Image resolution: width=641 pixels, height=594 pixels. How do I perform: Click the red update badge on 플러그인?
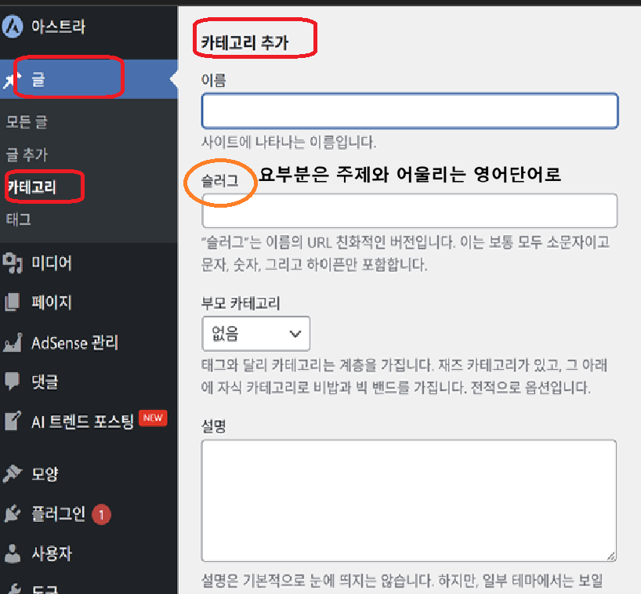click(x=101, y=515)
